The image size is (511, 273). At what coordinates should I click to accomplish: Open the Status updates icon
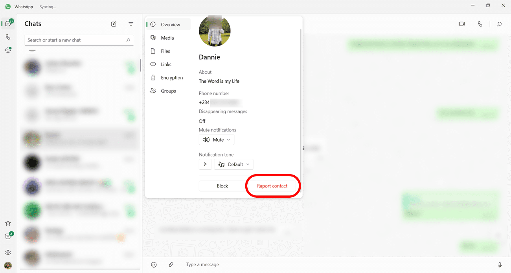(8, 50)
